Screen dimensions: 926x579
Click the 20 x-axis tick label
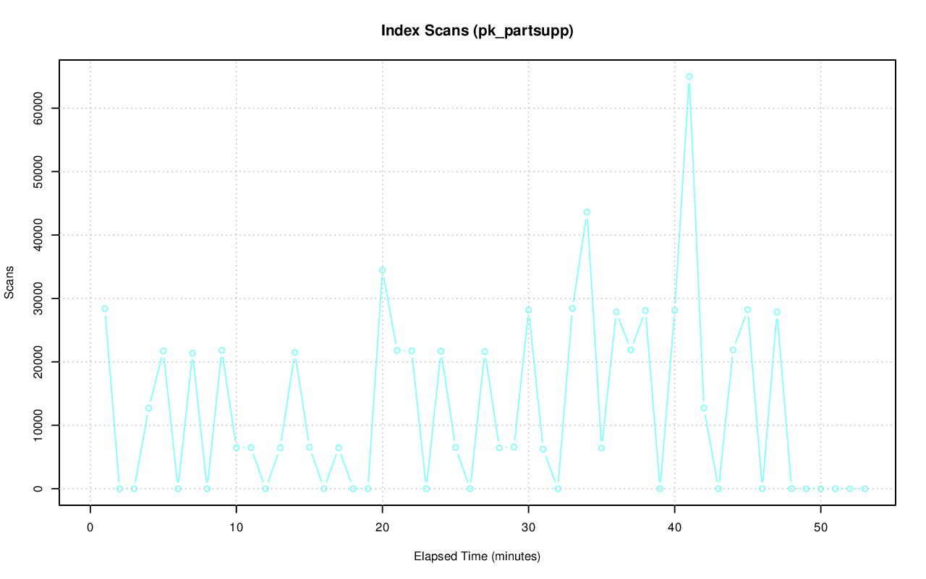click(383, 528)
